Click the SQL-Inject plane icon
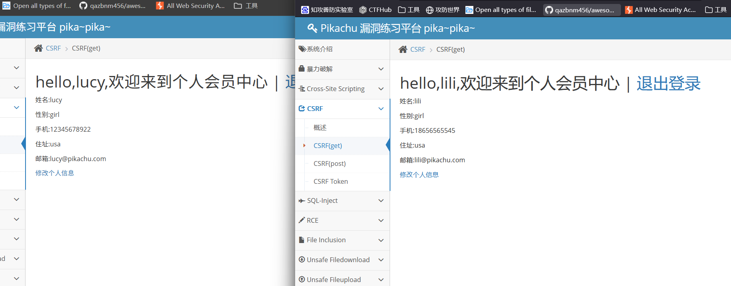 coord(302,200)
